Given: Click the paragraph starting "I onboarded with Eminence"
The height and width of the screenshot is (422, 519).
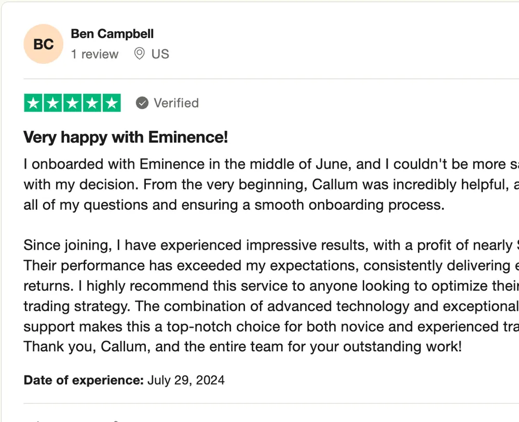Looking at the screenshot, I should pyautogui.click(x=271, y=184).
